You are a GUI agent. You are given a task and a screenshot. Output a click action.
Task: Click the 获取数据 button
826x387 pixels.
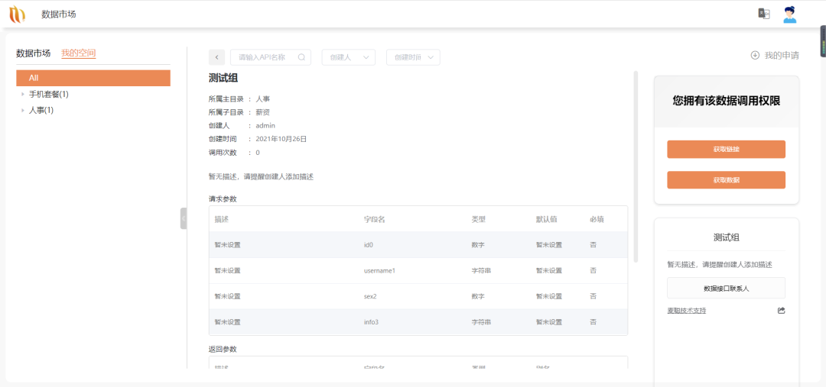(726, 180)
